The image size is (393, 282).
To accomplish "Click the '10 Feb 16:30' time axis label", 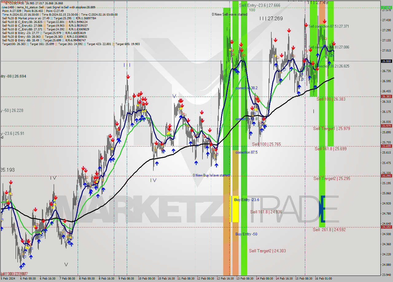I will pyautogui.click(x=166, y=279).
